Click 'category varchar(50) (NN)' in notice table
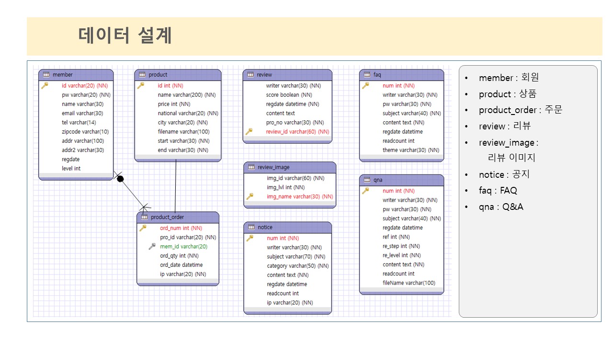The height and width of the screenshot is (345, 613). (298, 266)
